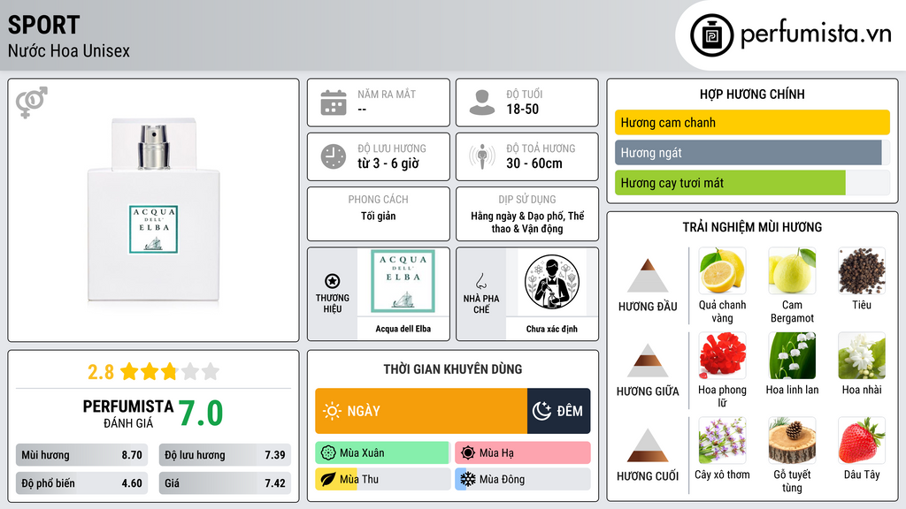Click the SPORT product title
Image resolution: width=906 pixels, height=509 pixels.
click(x=44, y=26)
